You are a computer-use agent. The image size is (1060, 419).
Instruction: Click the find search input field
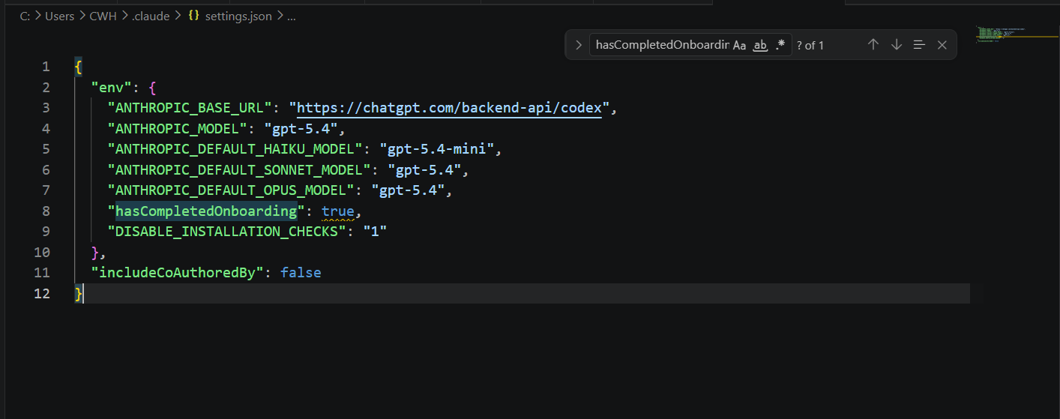661,45
